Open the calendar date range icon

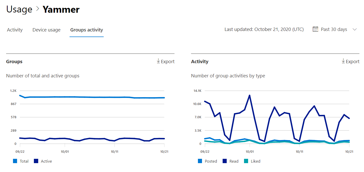coord(315,29)
